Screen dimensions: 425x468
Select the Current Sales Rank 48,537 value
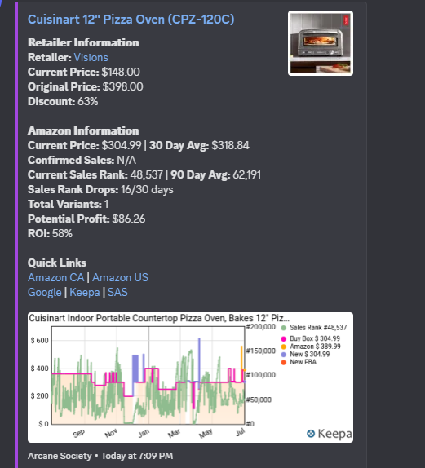[146, 174]
